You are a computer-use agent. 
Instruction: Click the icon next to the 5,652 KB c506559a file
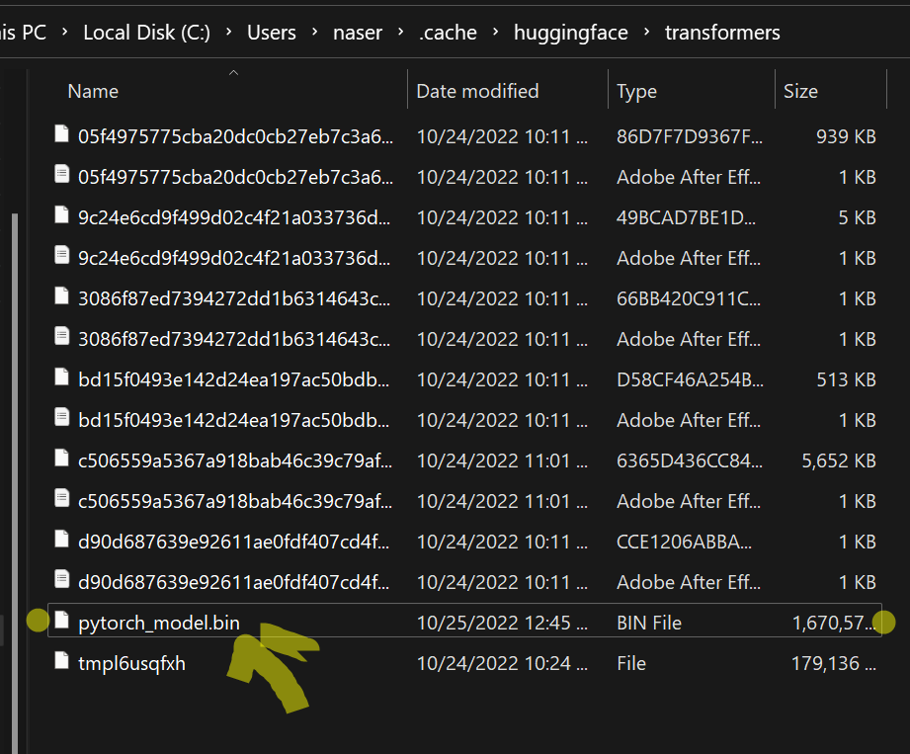tap(60, 460)
